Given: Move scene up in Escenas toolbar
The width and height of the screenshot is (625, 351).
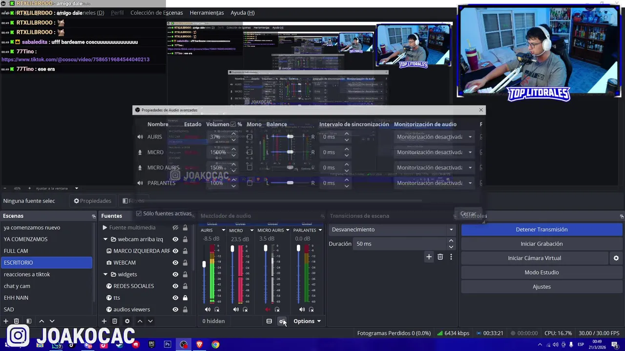Looking at the screenshot, I should [x=42, y=321].
